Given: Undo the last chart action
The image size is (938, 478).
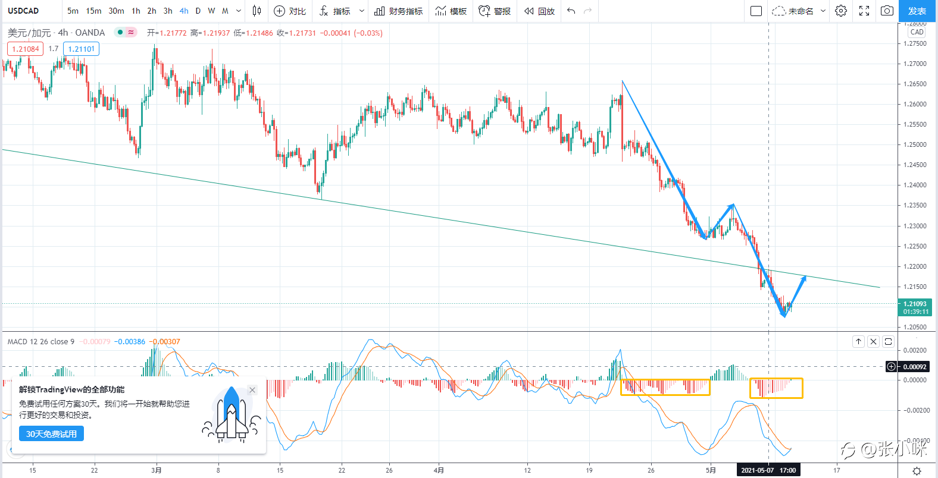Looking at the screenshot, I should 571,11.
